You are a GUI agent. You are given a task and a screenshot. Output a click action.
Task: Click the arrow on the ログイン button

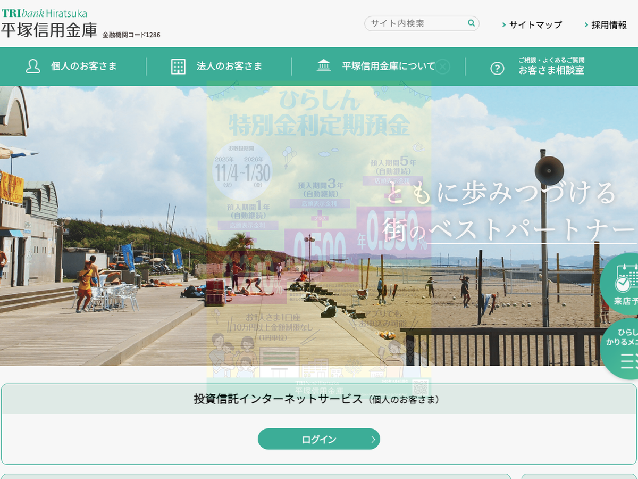tap(373, 440)
